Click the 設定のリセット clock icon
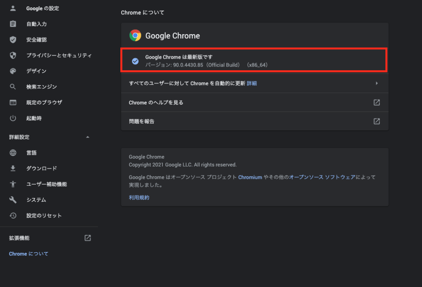This screenshot has width=422, height=287. (13, 215)
